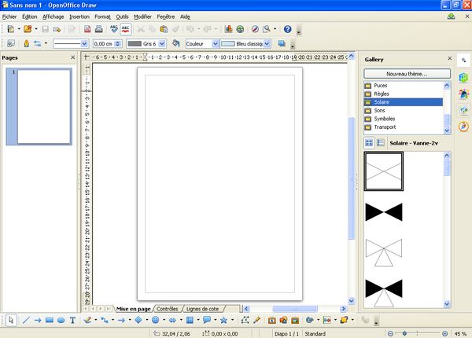Close the Gallery panel
The image size is (472, 338).
[450, 58]
